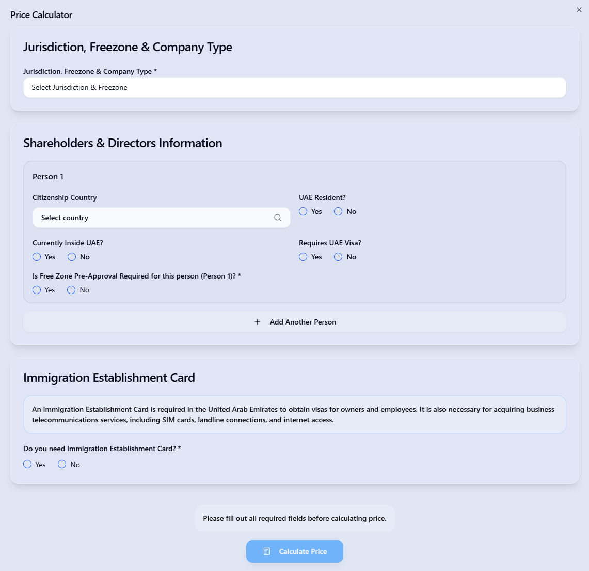Close the Price Calculator dialog
589x571 pixels.
pyautogui.click(x=579, y=10)
